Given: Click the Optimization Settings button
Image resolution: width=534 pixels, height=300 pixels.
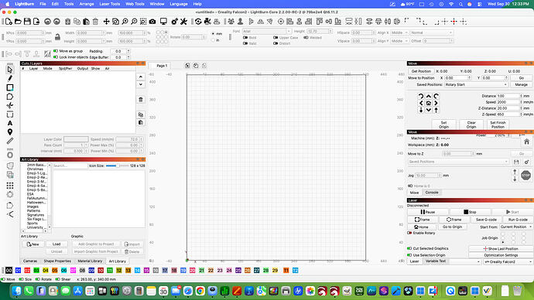Looking at the screenshot, I should (501, 255).
